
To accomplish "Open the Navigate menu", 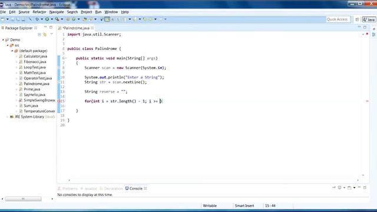I will 57,12.
